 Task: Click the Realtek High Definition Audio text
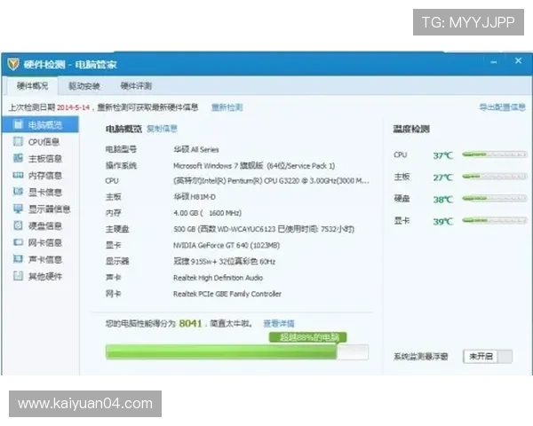(218, 278)
